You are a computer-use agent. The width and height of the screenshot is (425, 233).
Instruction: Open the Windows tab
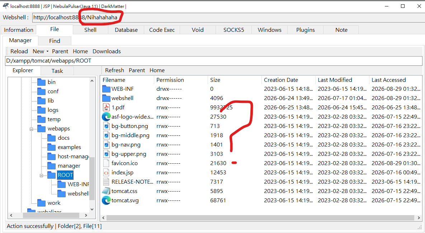click(269, 30)
